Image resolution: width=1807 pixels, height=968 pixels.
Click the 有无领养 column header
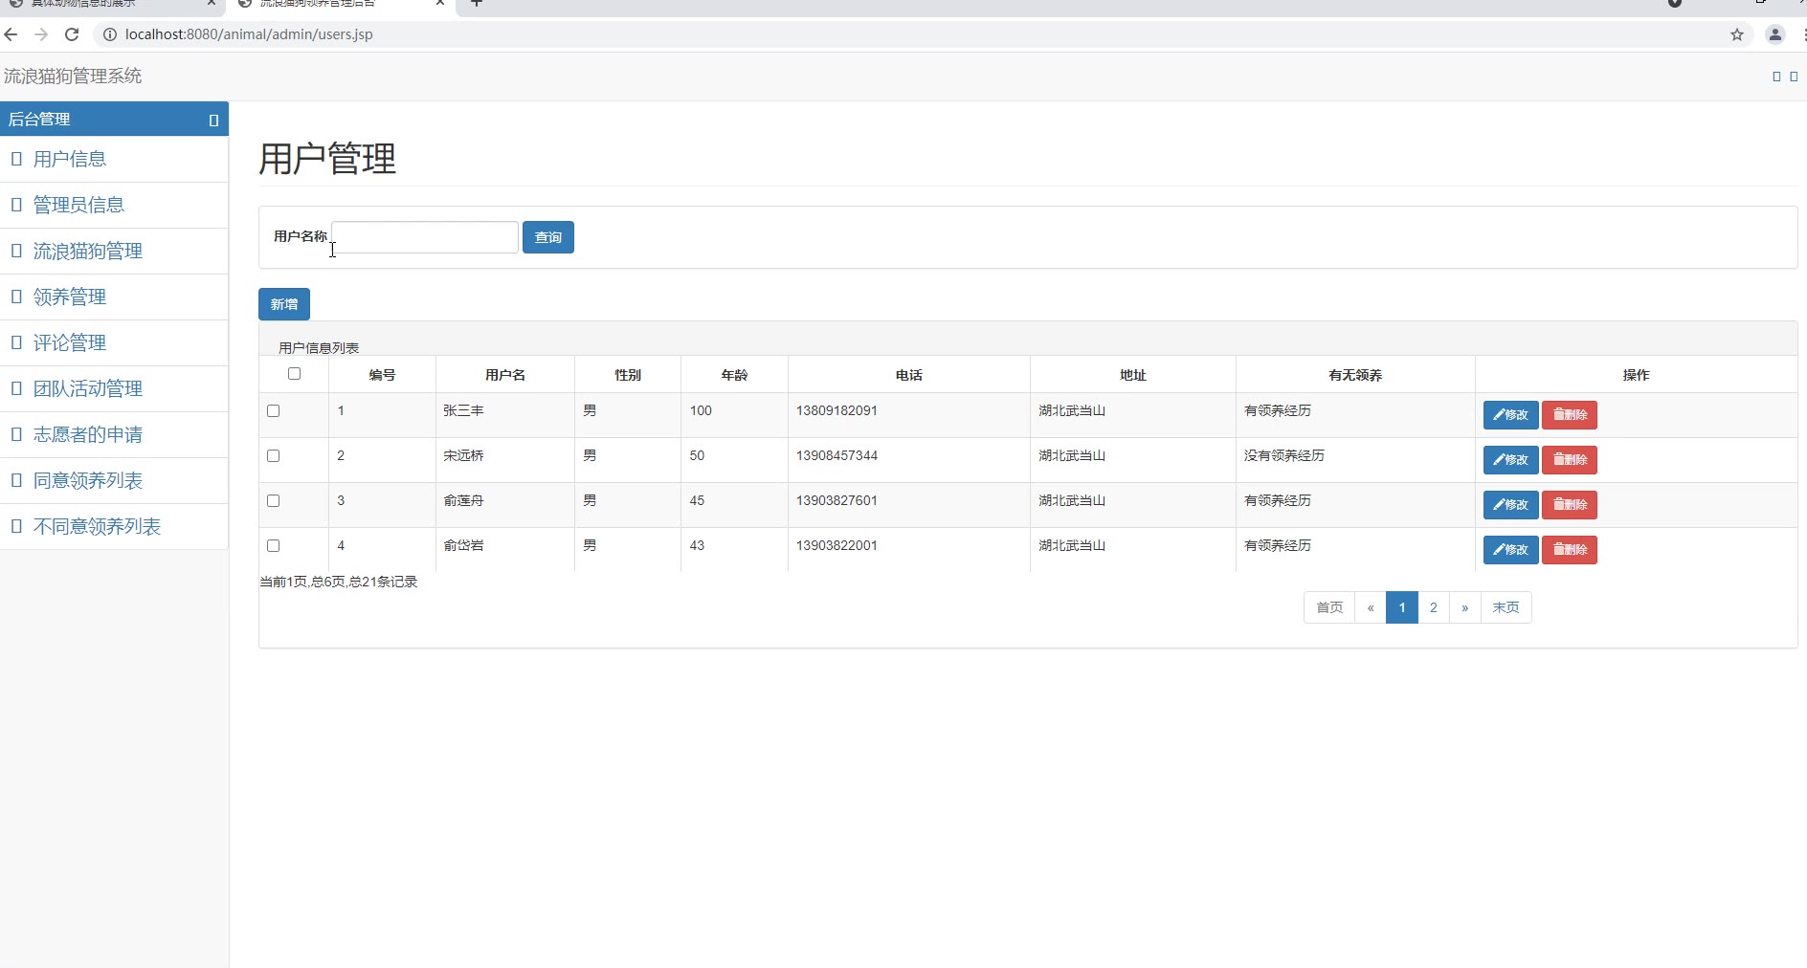[x=1355, y=375]
